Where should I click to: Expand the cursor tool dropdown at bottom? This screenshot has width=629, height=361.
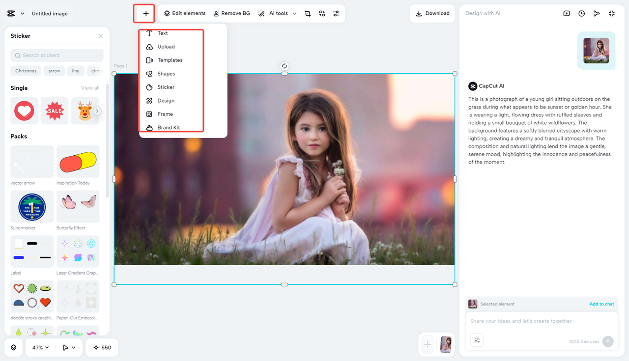[x=68, y=347]
